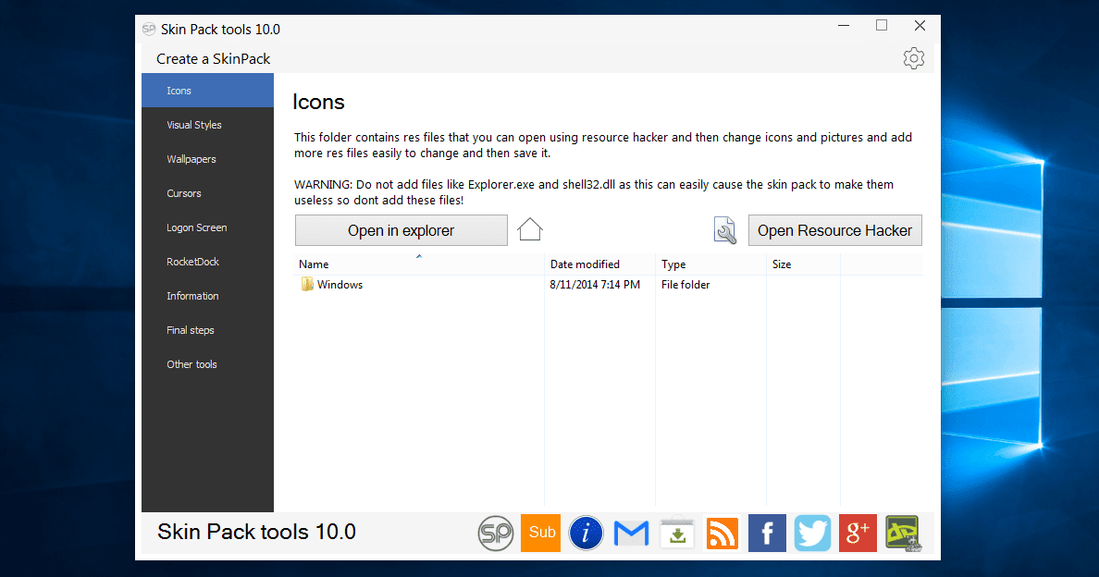Close the Skin Pack tools window

point(920,26)
